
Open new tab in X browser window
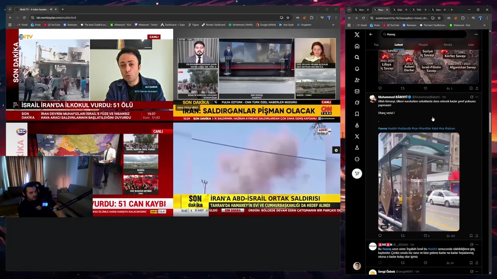452,10
